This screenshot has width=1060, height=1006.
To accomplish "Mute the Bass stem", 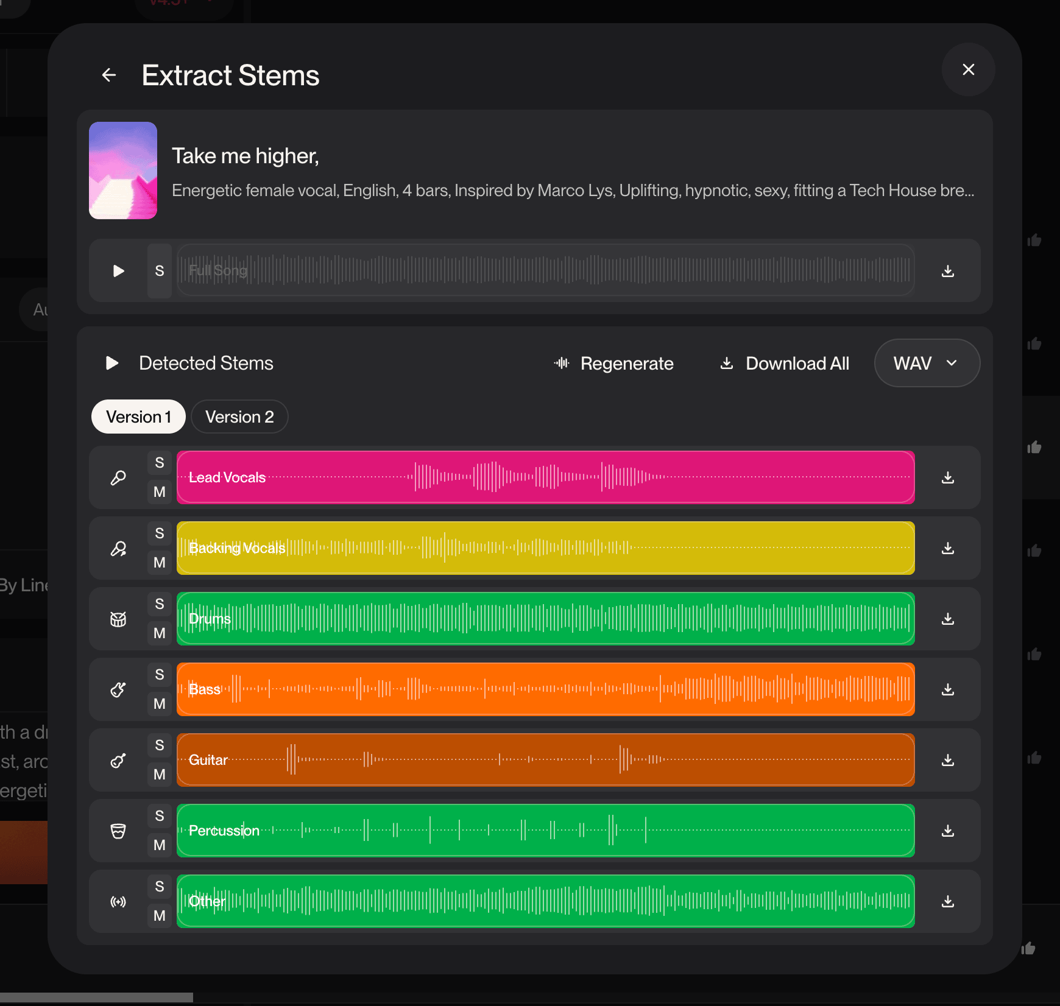I will [x=160, y=704].
